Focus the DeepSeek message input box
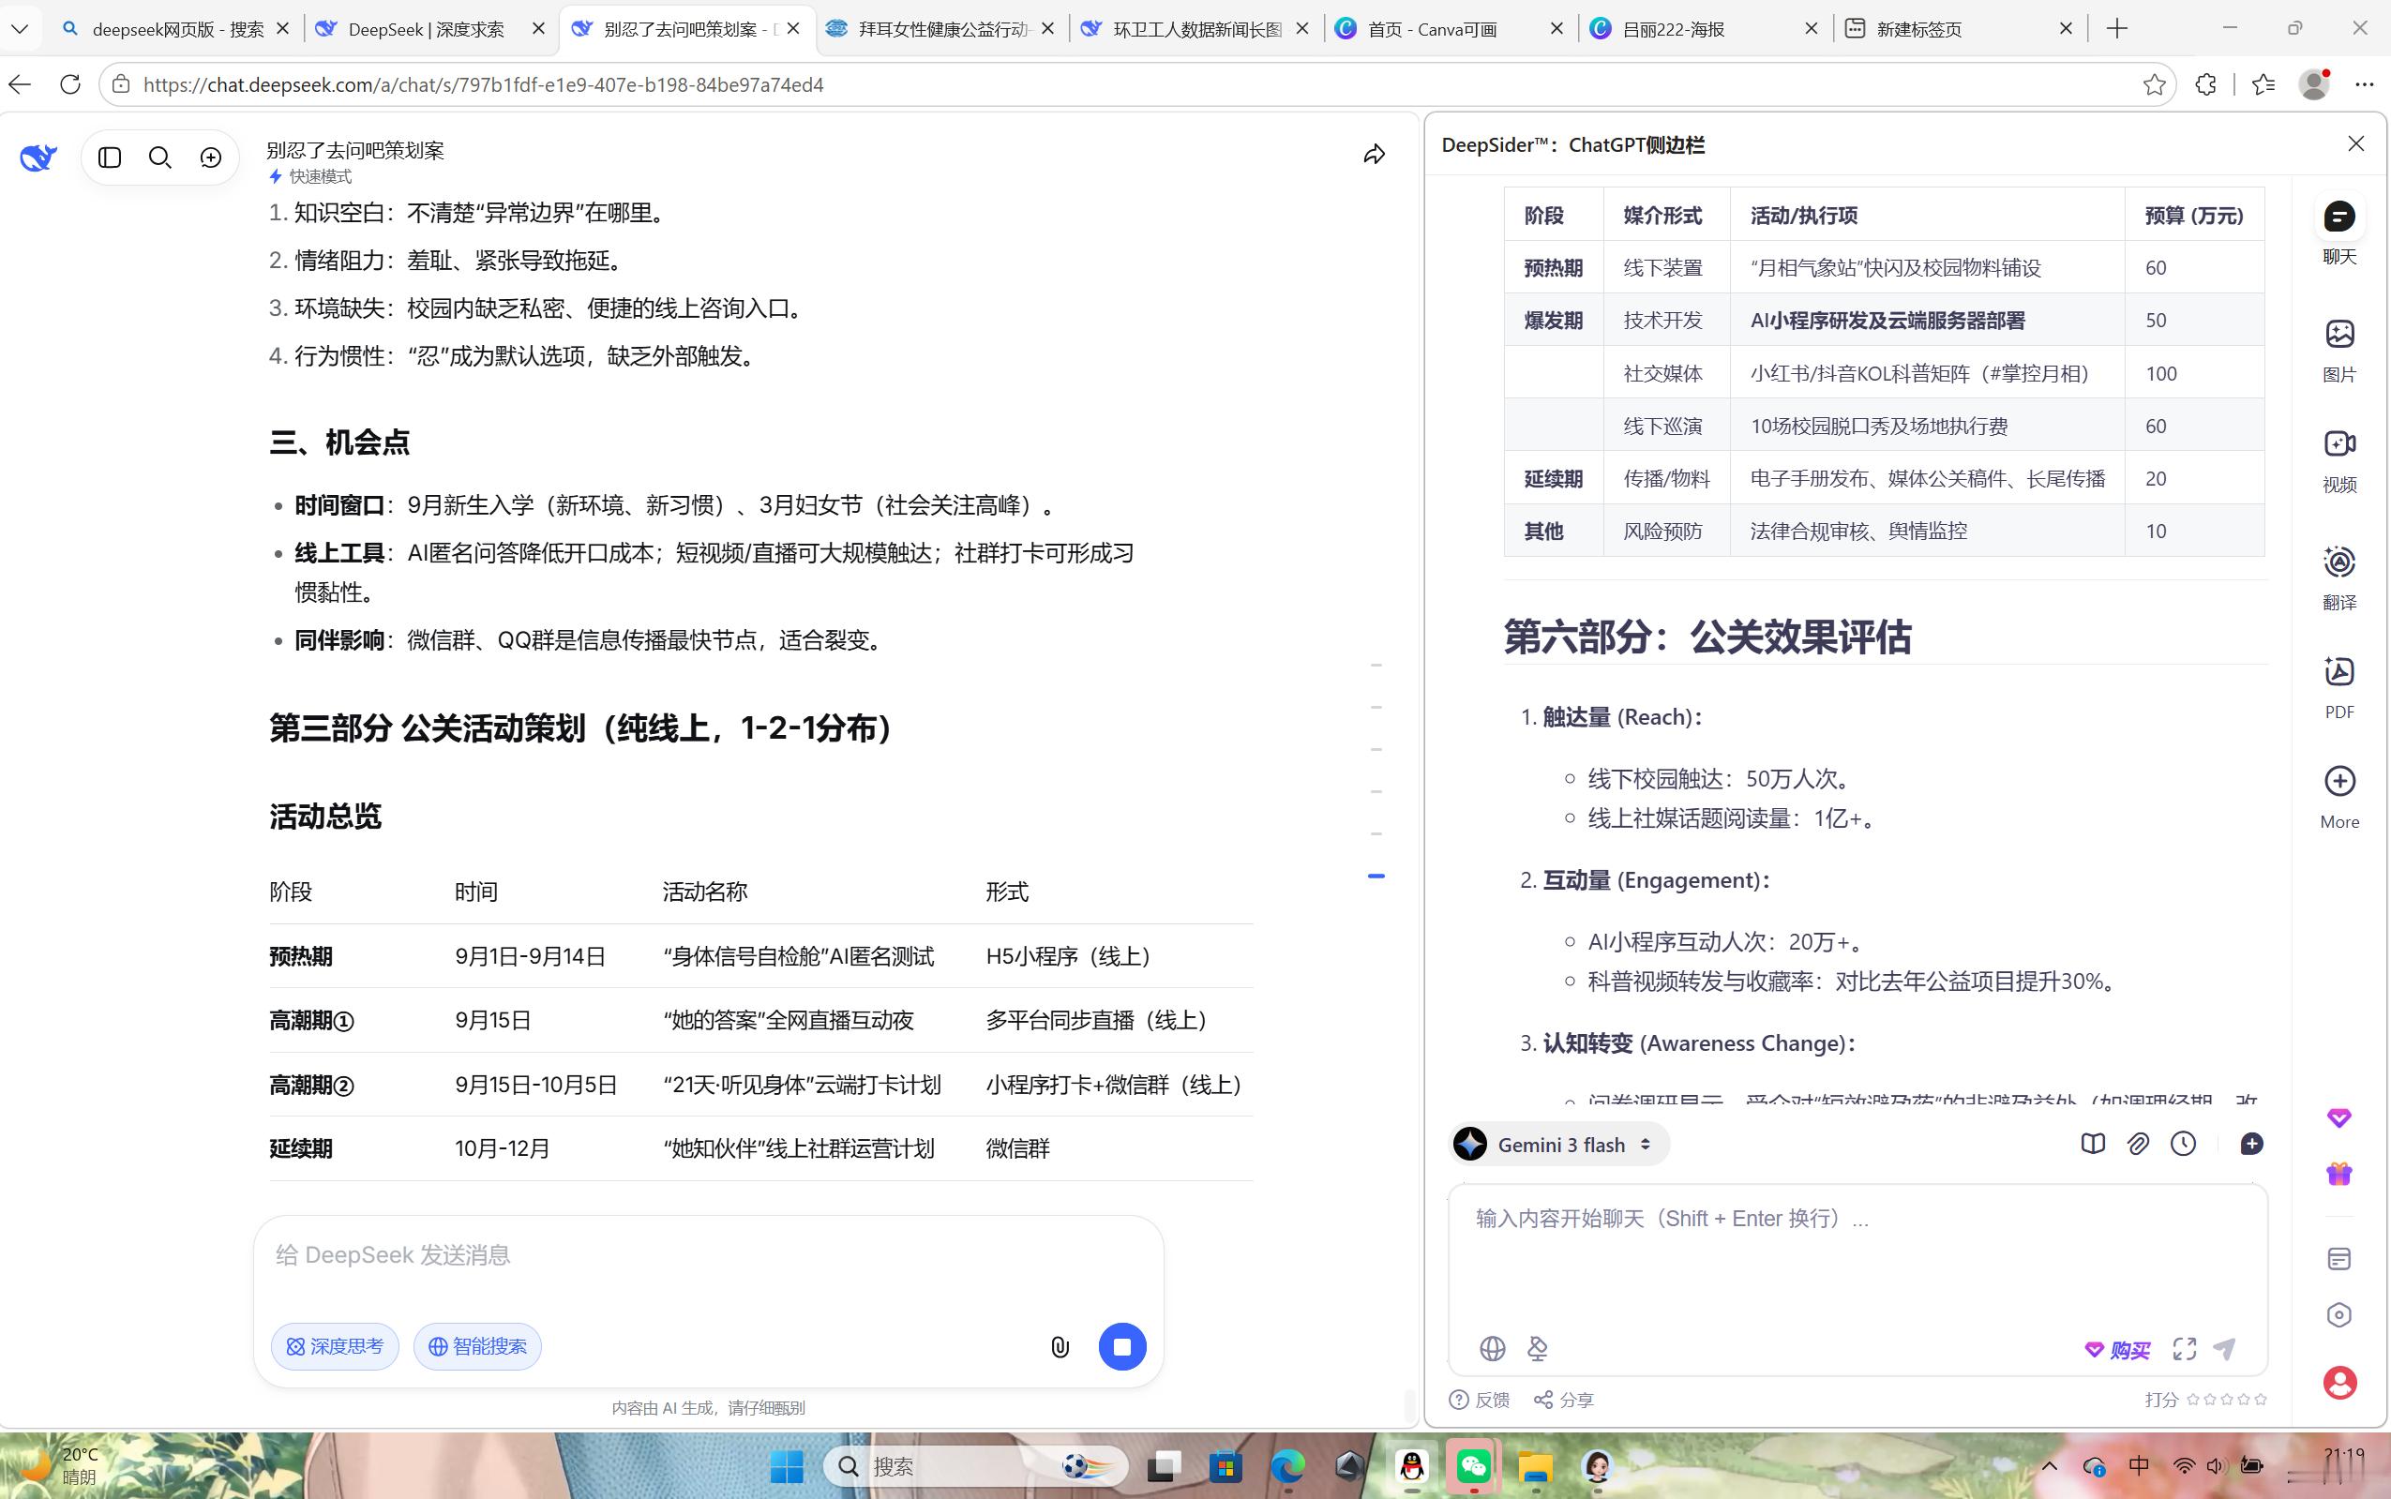Image resolution: width=2391 pixels, height=1499 pixels. 708,1256
